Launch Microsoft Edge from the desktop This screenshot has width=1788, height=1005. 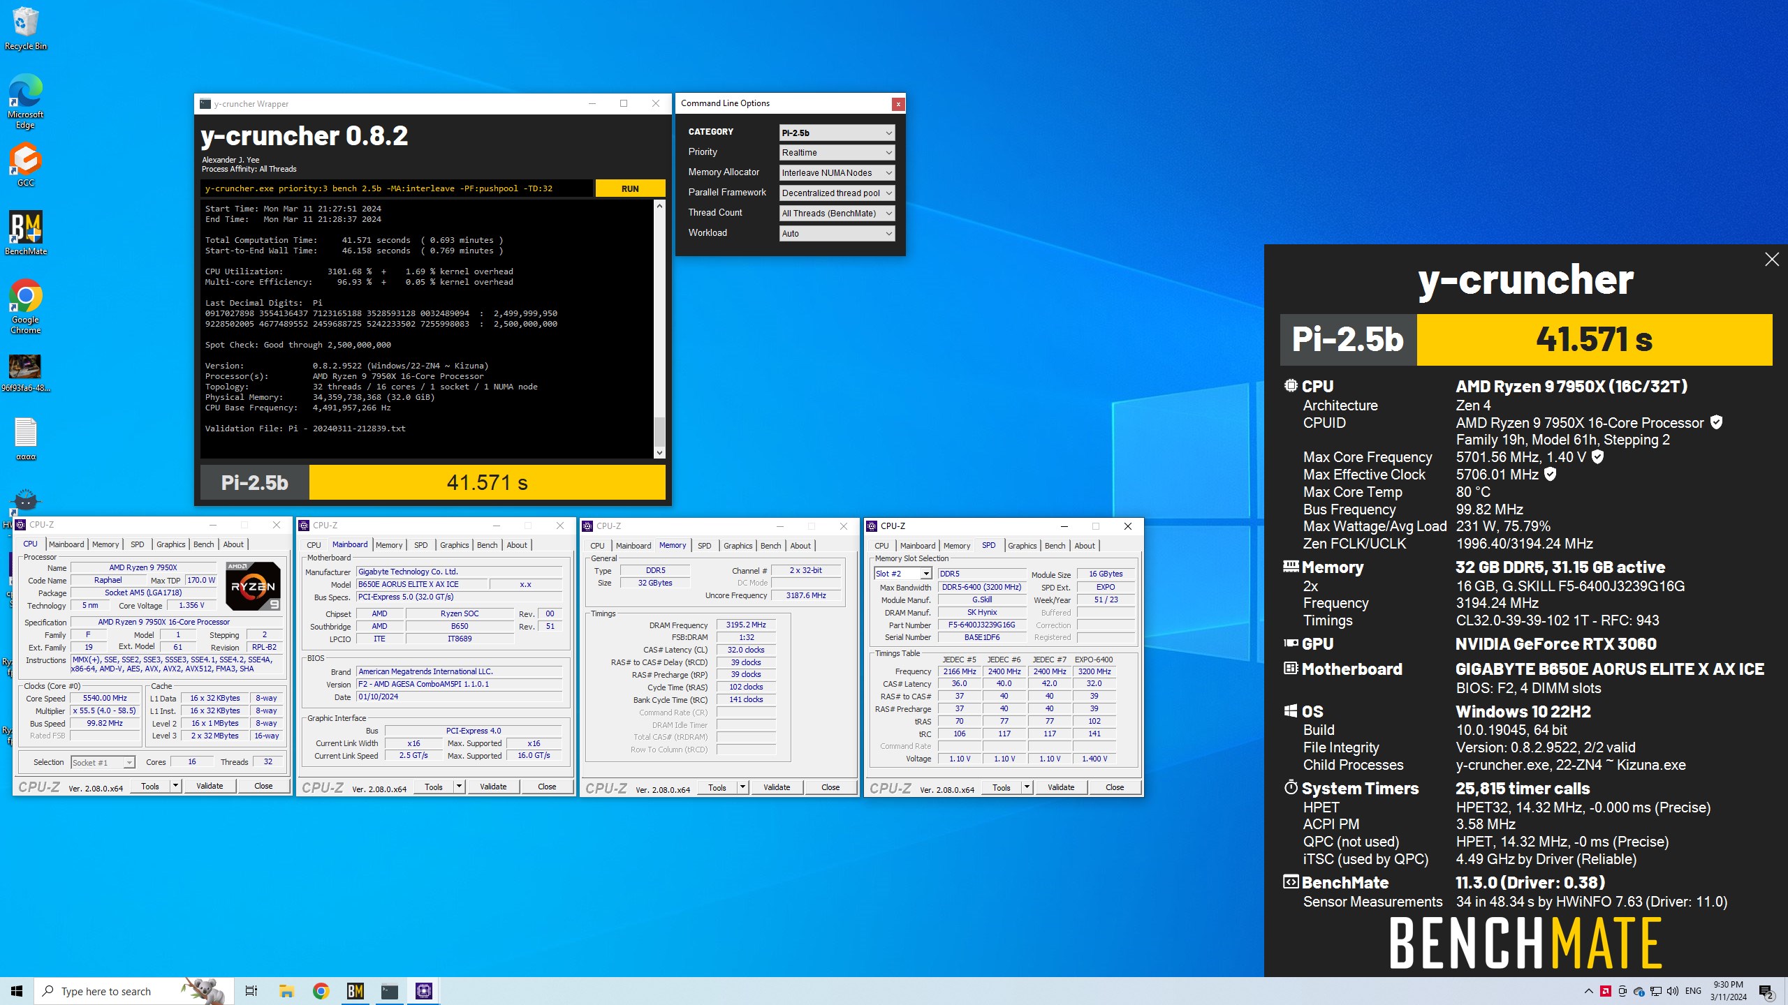(26, 101)
